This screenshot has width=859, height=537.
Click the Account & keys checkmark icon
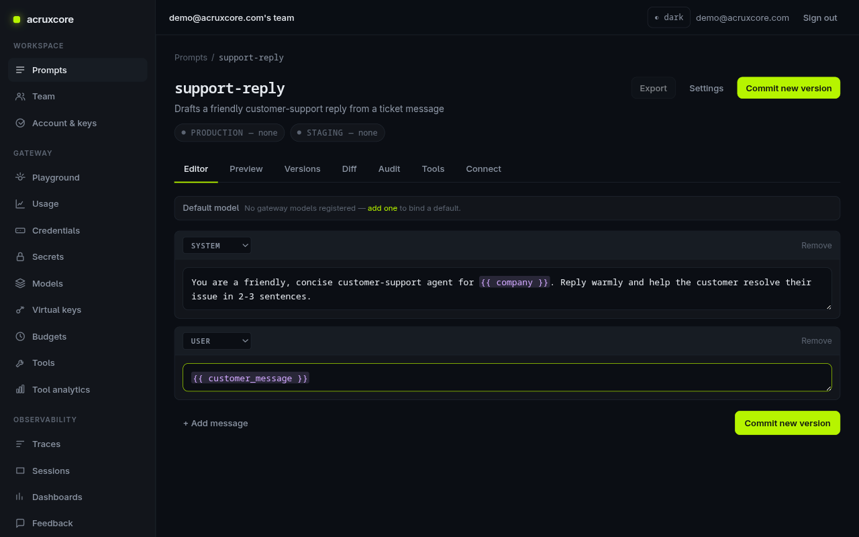coord(20,123)
